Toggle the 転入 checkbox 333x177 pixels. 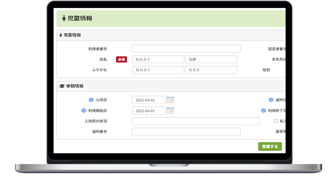coord(276,121)
